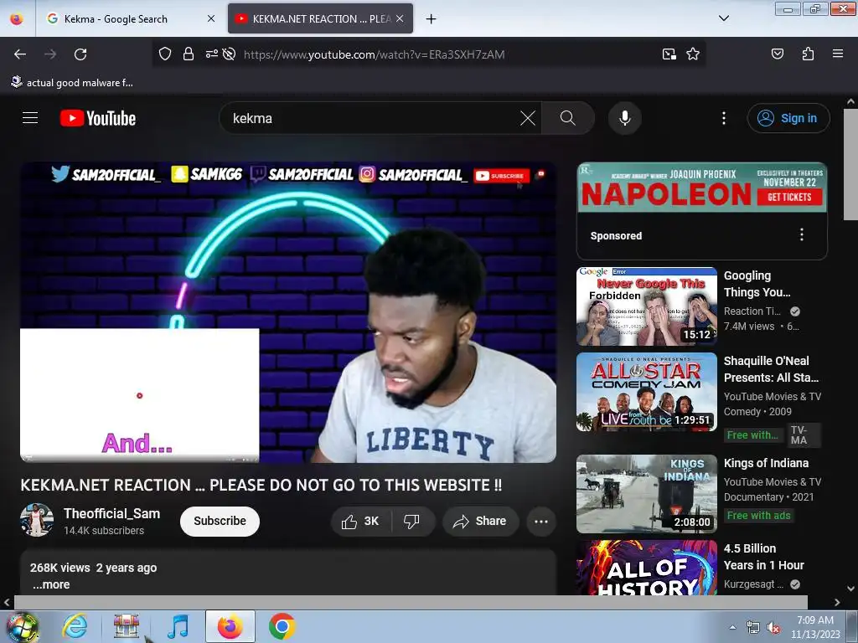Open the list all tabs chevron

pyautogui.click(x=723, y=18)
